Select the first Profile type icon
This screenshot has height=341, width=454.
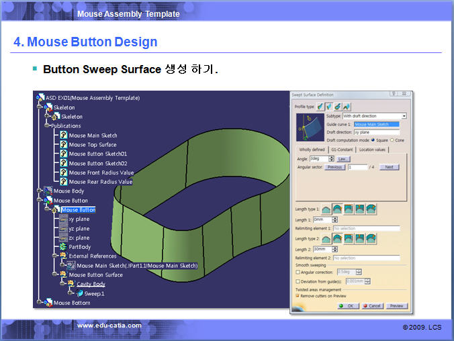320,106
